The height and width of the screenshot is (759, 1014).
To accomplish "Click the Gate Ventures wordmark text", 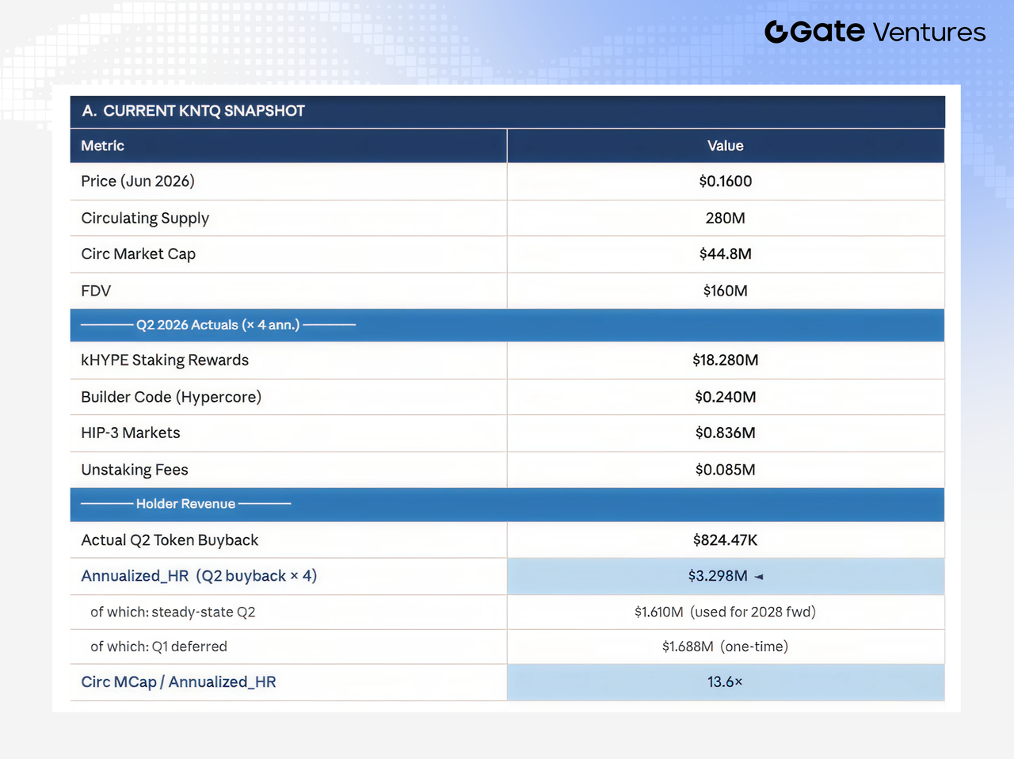I will pos(888,32).
